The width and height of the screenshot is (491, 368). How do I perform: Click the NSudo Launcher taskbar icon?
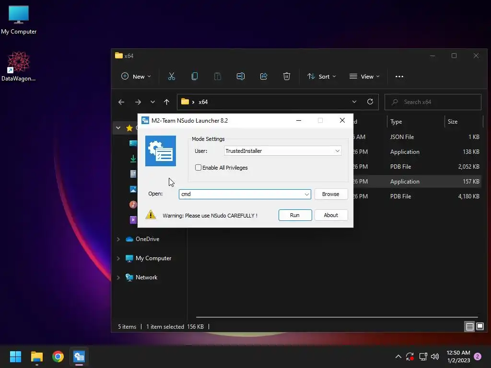point(79,356)
